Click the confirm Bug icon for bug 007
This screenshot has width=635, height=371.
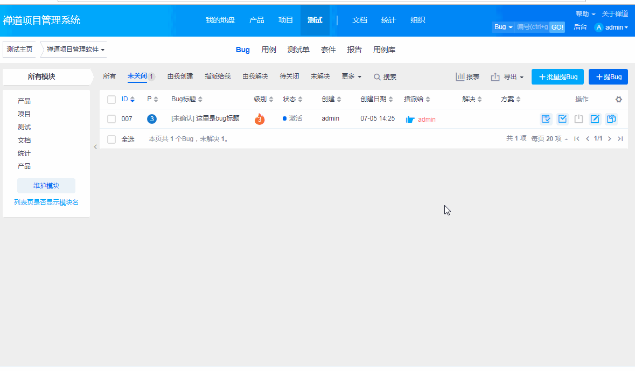coord(546,119)
